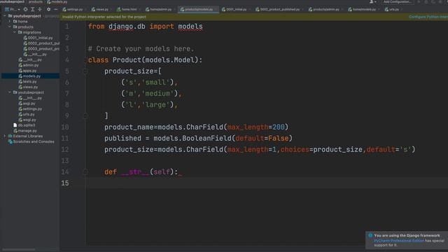
Task: Select tests.py in project tree
Action: [30, 81]
